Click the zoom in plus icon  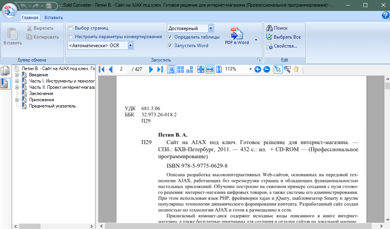click(257, 69)
